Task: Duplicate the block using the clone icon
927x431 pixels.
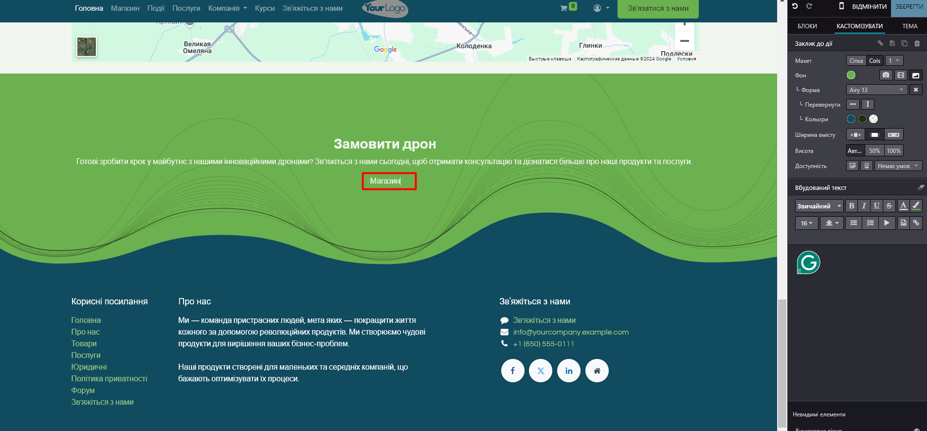Action: 904,43
